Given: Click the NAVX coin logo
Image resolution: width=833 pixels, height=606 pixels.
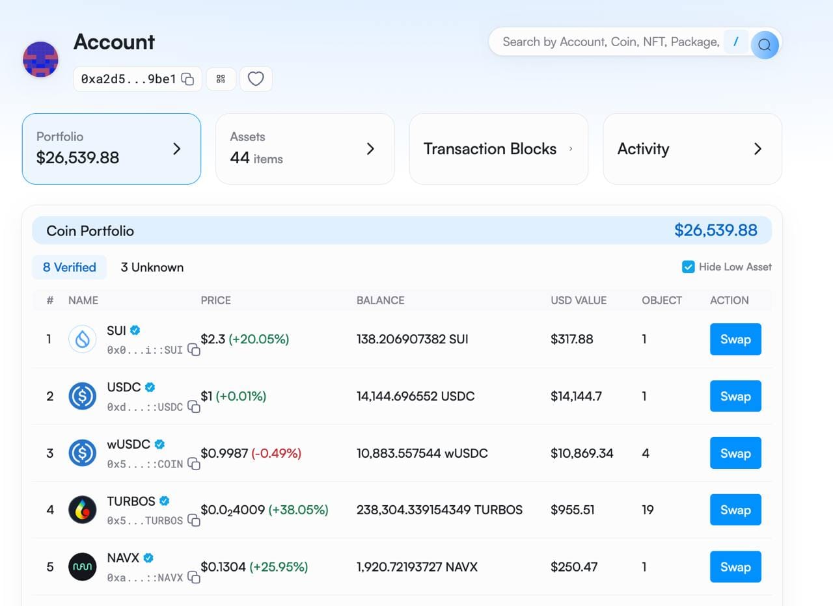Looking at the screenshot, I should click(83, 567).
